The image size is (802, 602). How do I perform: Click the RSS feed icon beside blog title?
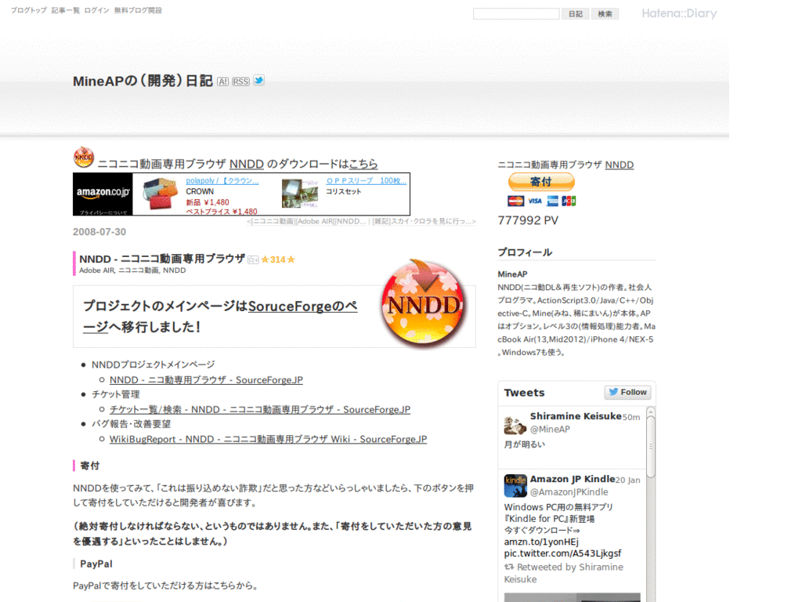tap(241, 82)
